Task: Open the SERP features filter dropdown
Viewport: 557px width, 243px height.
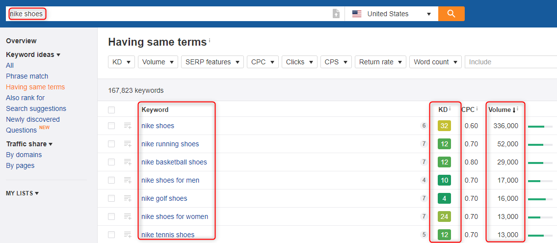Action: (212, 62)
